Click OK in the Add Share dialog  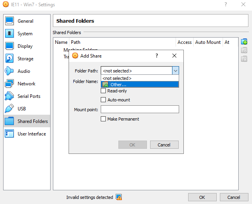pos(132,145)
